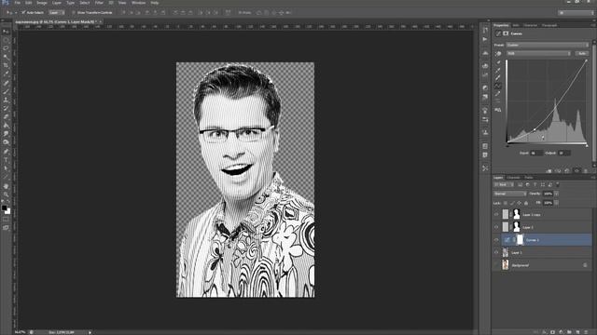Viewport: 597px width, 335px height.
Task: Switch to the Character tab
Action: [530, 25]
